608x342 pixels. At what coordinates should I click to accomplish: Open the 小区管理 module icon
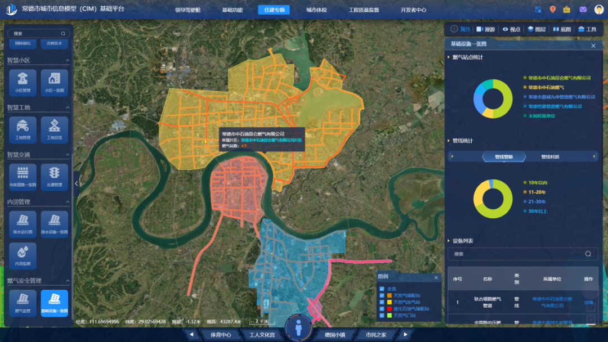[23, 80]
